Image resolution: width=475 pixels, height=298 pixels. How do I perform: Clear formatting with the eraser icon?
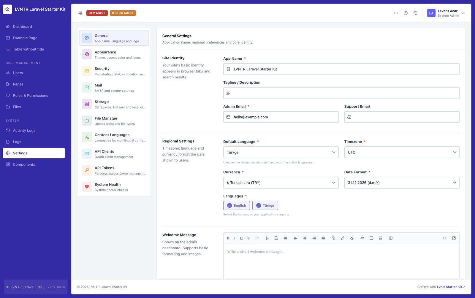(x=352, y=238)
